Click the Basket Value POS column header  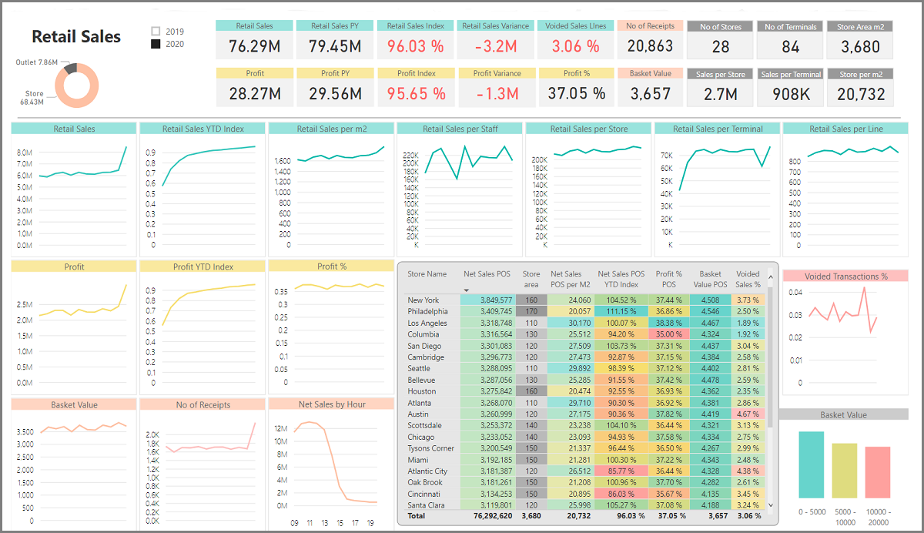click(710, 279)
